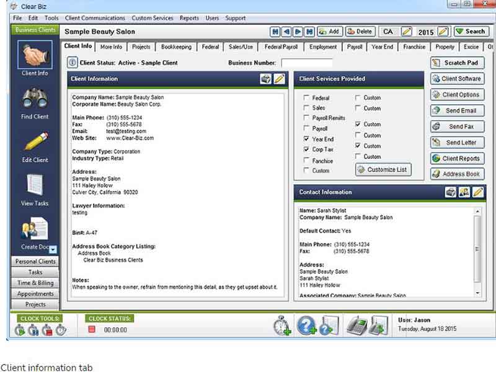
Task: Enable the Sales service checkbox
Action: pos(306,107)
